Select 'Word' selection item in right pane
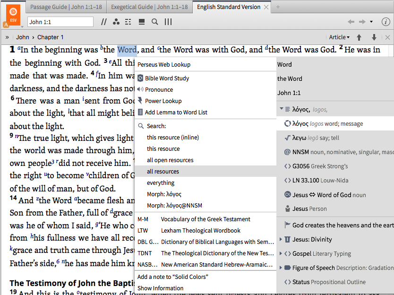The width and height of the screenshot is (394, 295). [335, 64]
